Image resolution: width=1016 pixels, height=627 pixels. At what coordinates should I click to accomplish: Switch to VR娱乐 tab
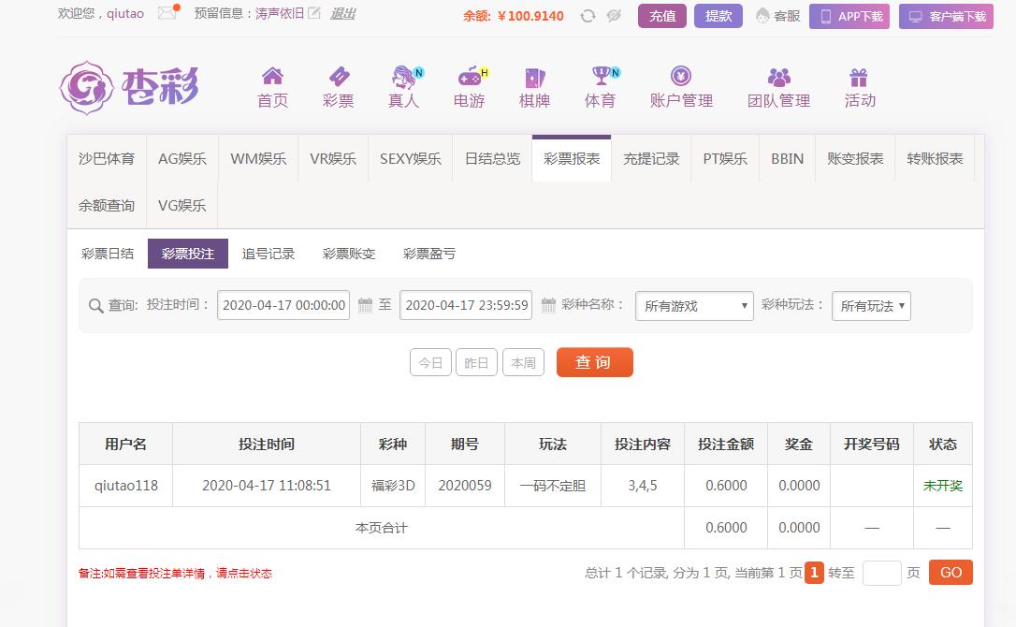333,159
